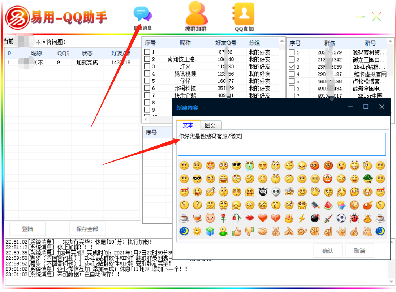Open the QQ直加 direct add feature
396x292 pixels.
pyautogui.click(x=244, y=17)
